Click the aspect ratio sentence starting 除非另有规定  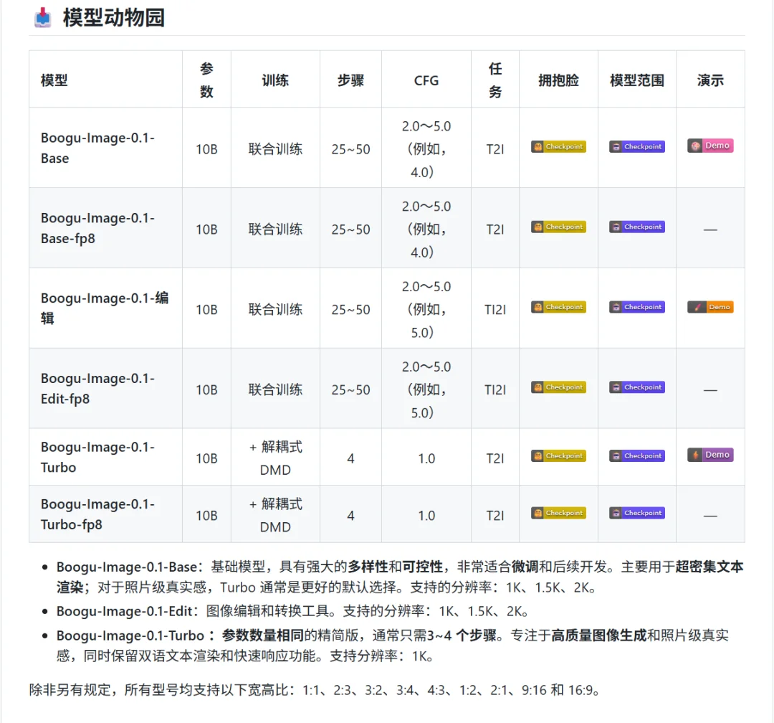(315, 690)
